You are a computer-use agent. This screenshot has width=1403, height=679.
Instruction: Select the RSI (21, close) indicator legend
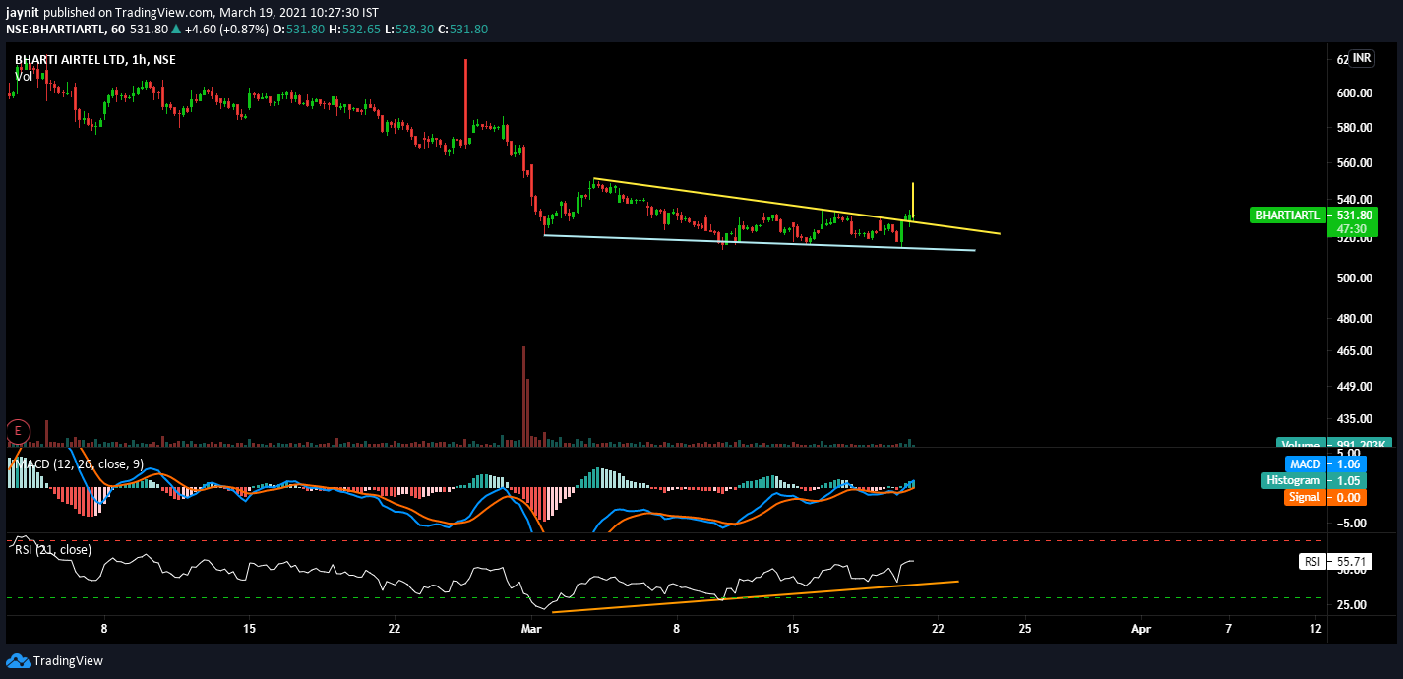(x=53, y=549)
